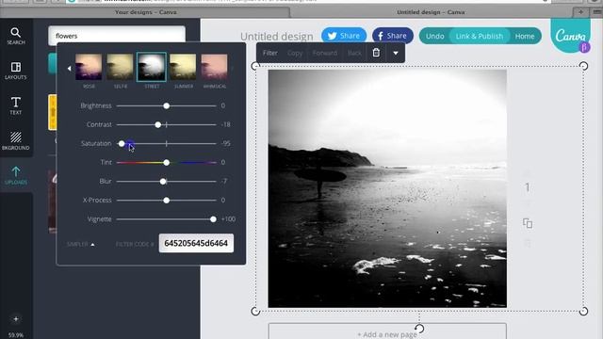Screen dimensions: 603x339
Task: Click the top-right resize handle of selection
Action: (583, 66)
